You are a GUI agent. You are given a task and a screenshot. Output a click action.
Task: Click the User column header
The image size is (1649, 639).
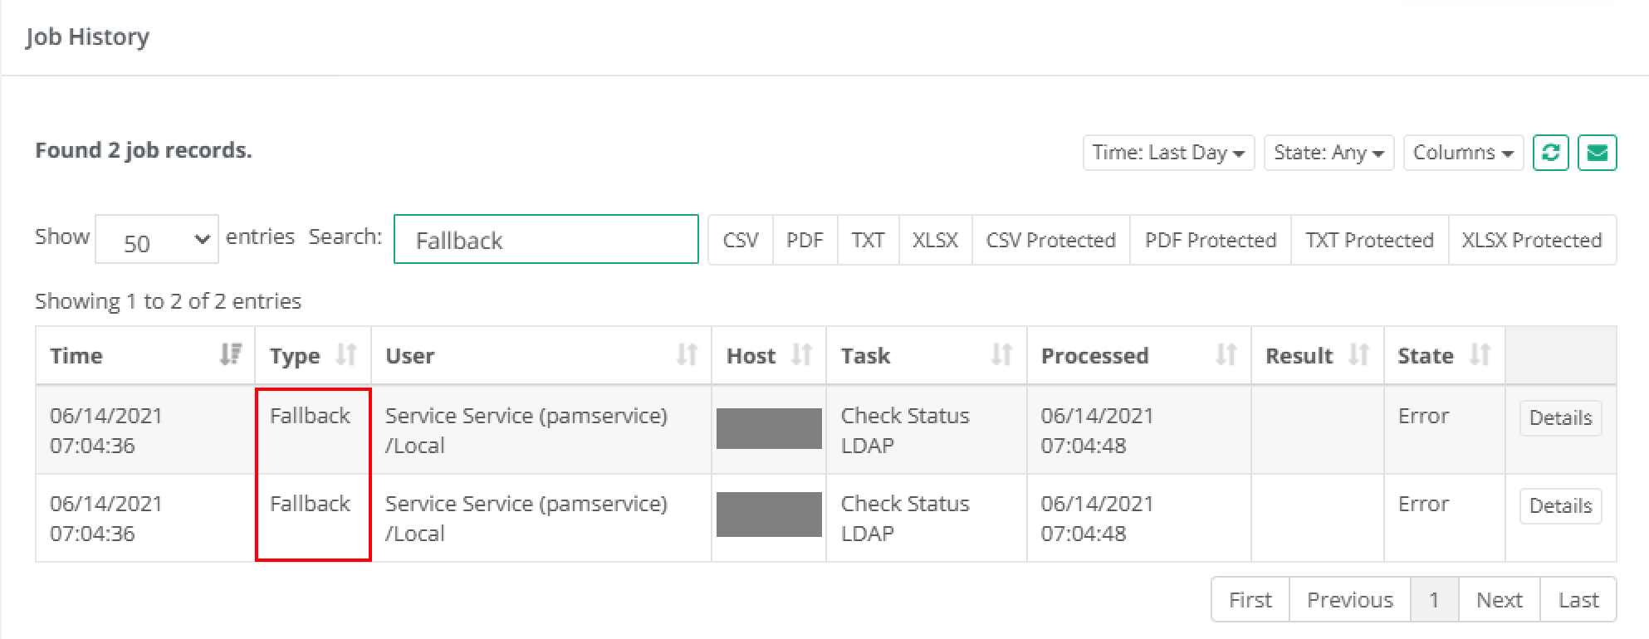541,355
